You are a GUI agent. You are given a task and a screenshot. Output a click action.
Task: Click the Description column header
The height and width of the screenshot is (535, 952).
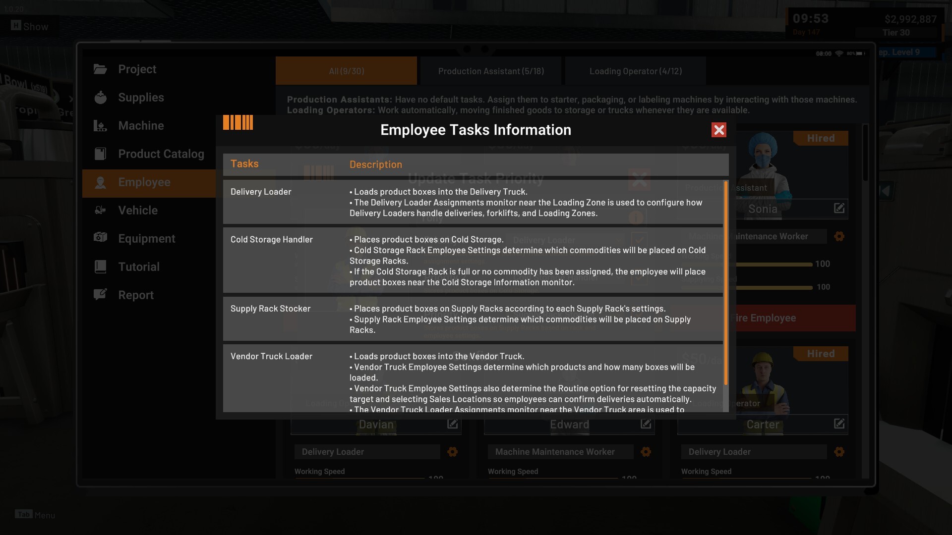[376, 164]
